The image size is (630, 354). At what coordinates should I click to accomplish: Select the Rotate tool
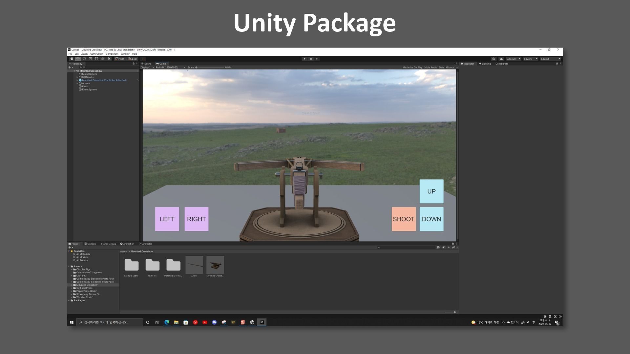(x=84, y=59)
